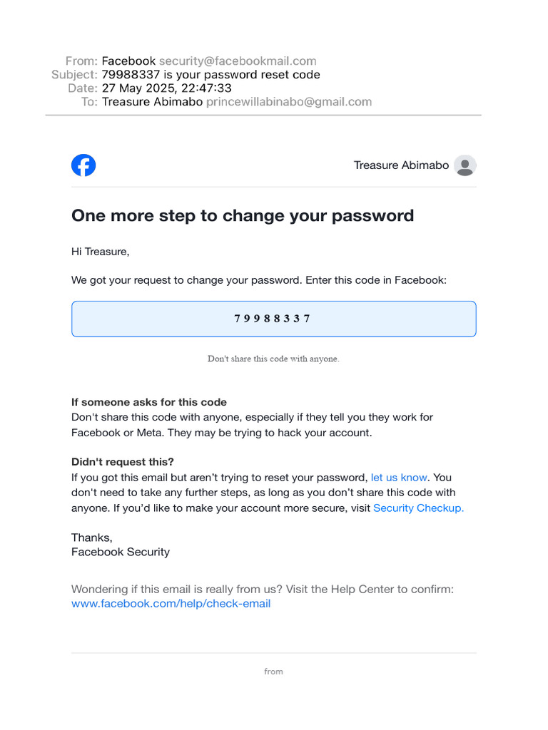Click recipient address princewillabinabo@gmail.com
548x730 pixels.
(x=289, y=102)
